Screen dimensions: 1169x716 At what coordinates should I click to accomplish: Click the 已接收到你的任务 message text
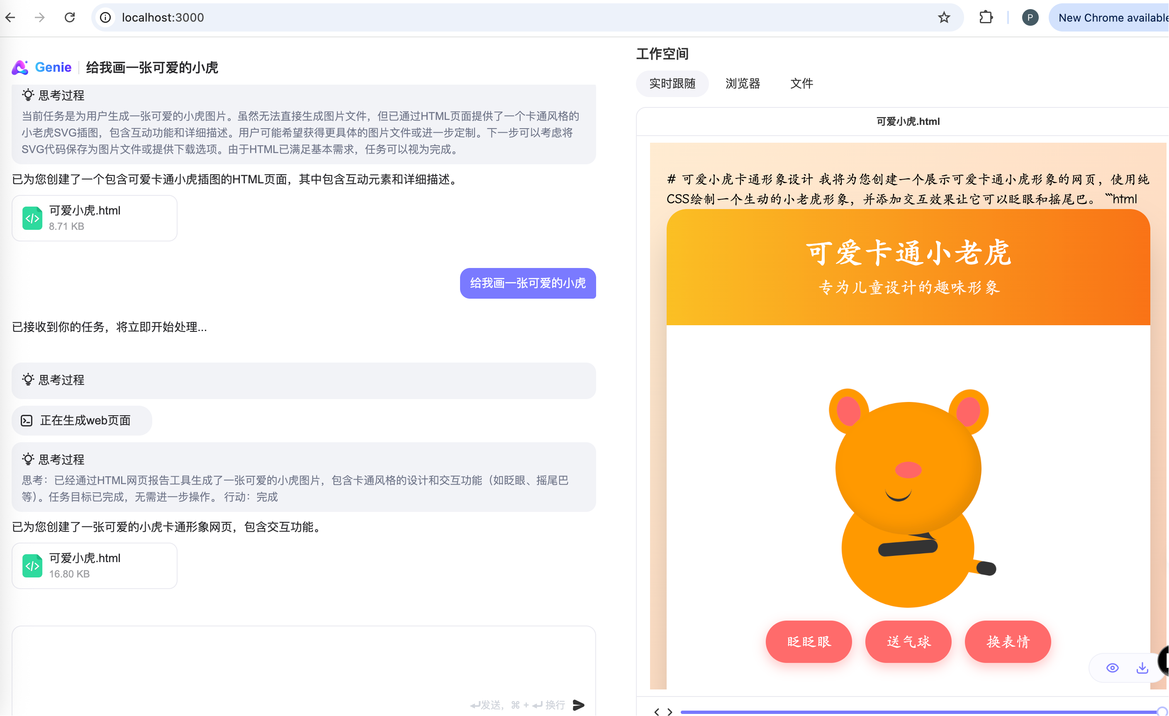109,327
